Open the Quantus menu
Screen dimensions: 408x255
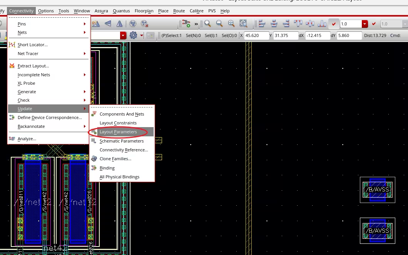coord(121,11)
